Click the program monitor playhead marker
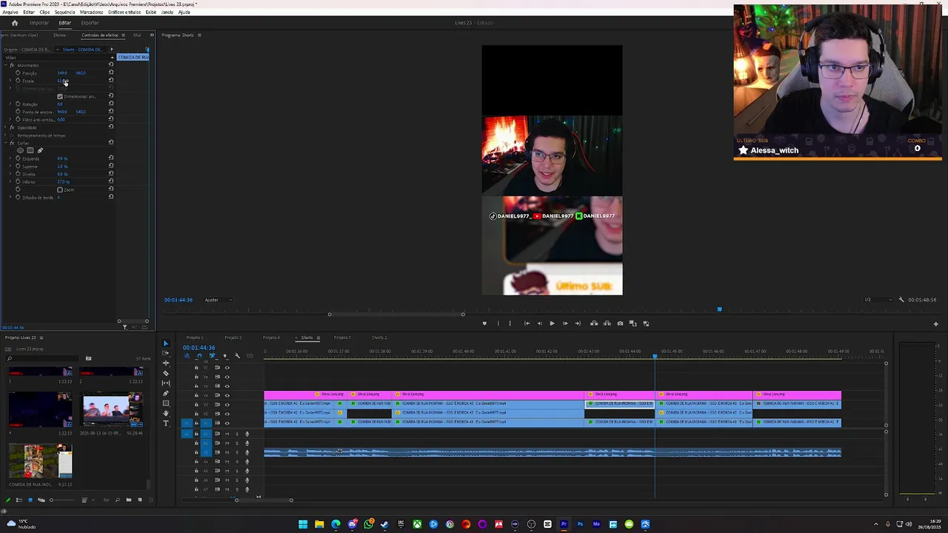Image resolution: width=948 pixels, height=533 pixels. pos(719,309)
